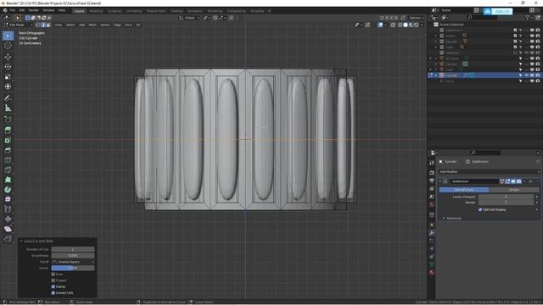Image resolution: width=543 pixels, height=305 pixels.
Task: Switch to vertex select mode
Action: 37,25
